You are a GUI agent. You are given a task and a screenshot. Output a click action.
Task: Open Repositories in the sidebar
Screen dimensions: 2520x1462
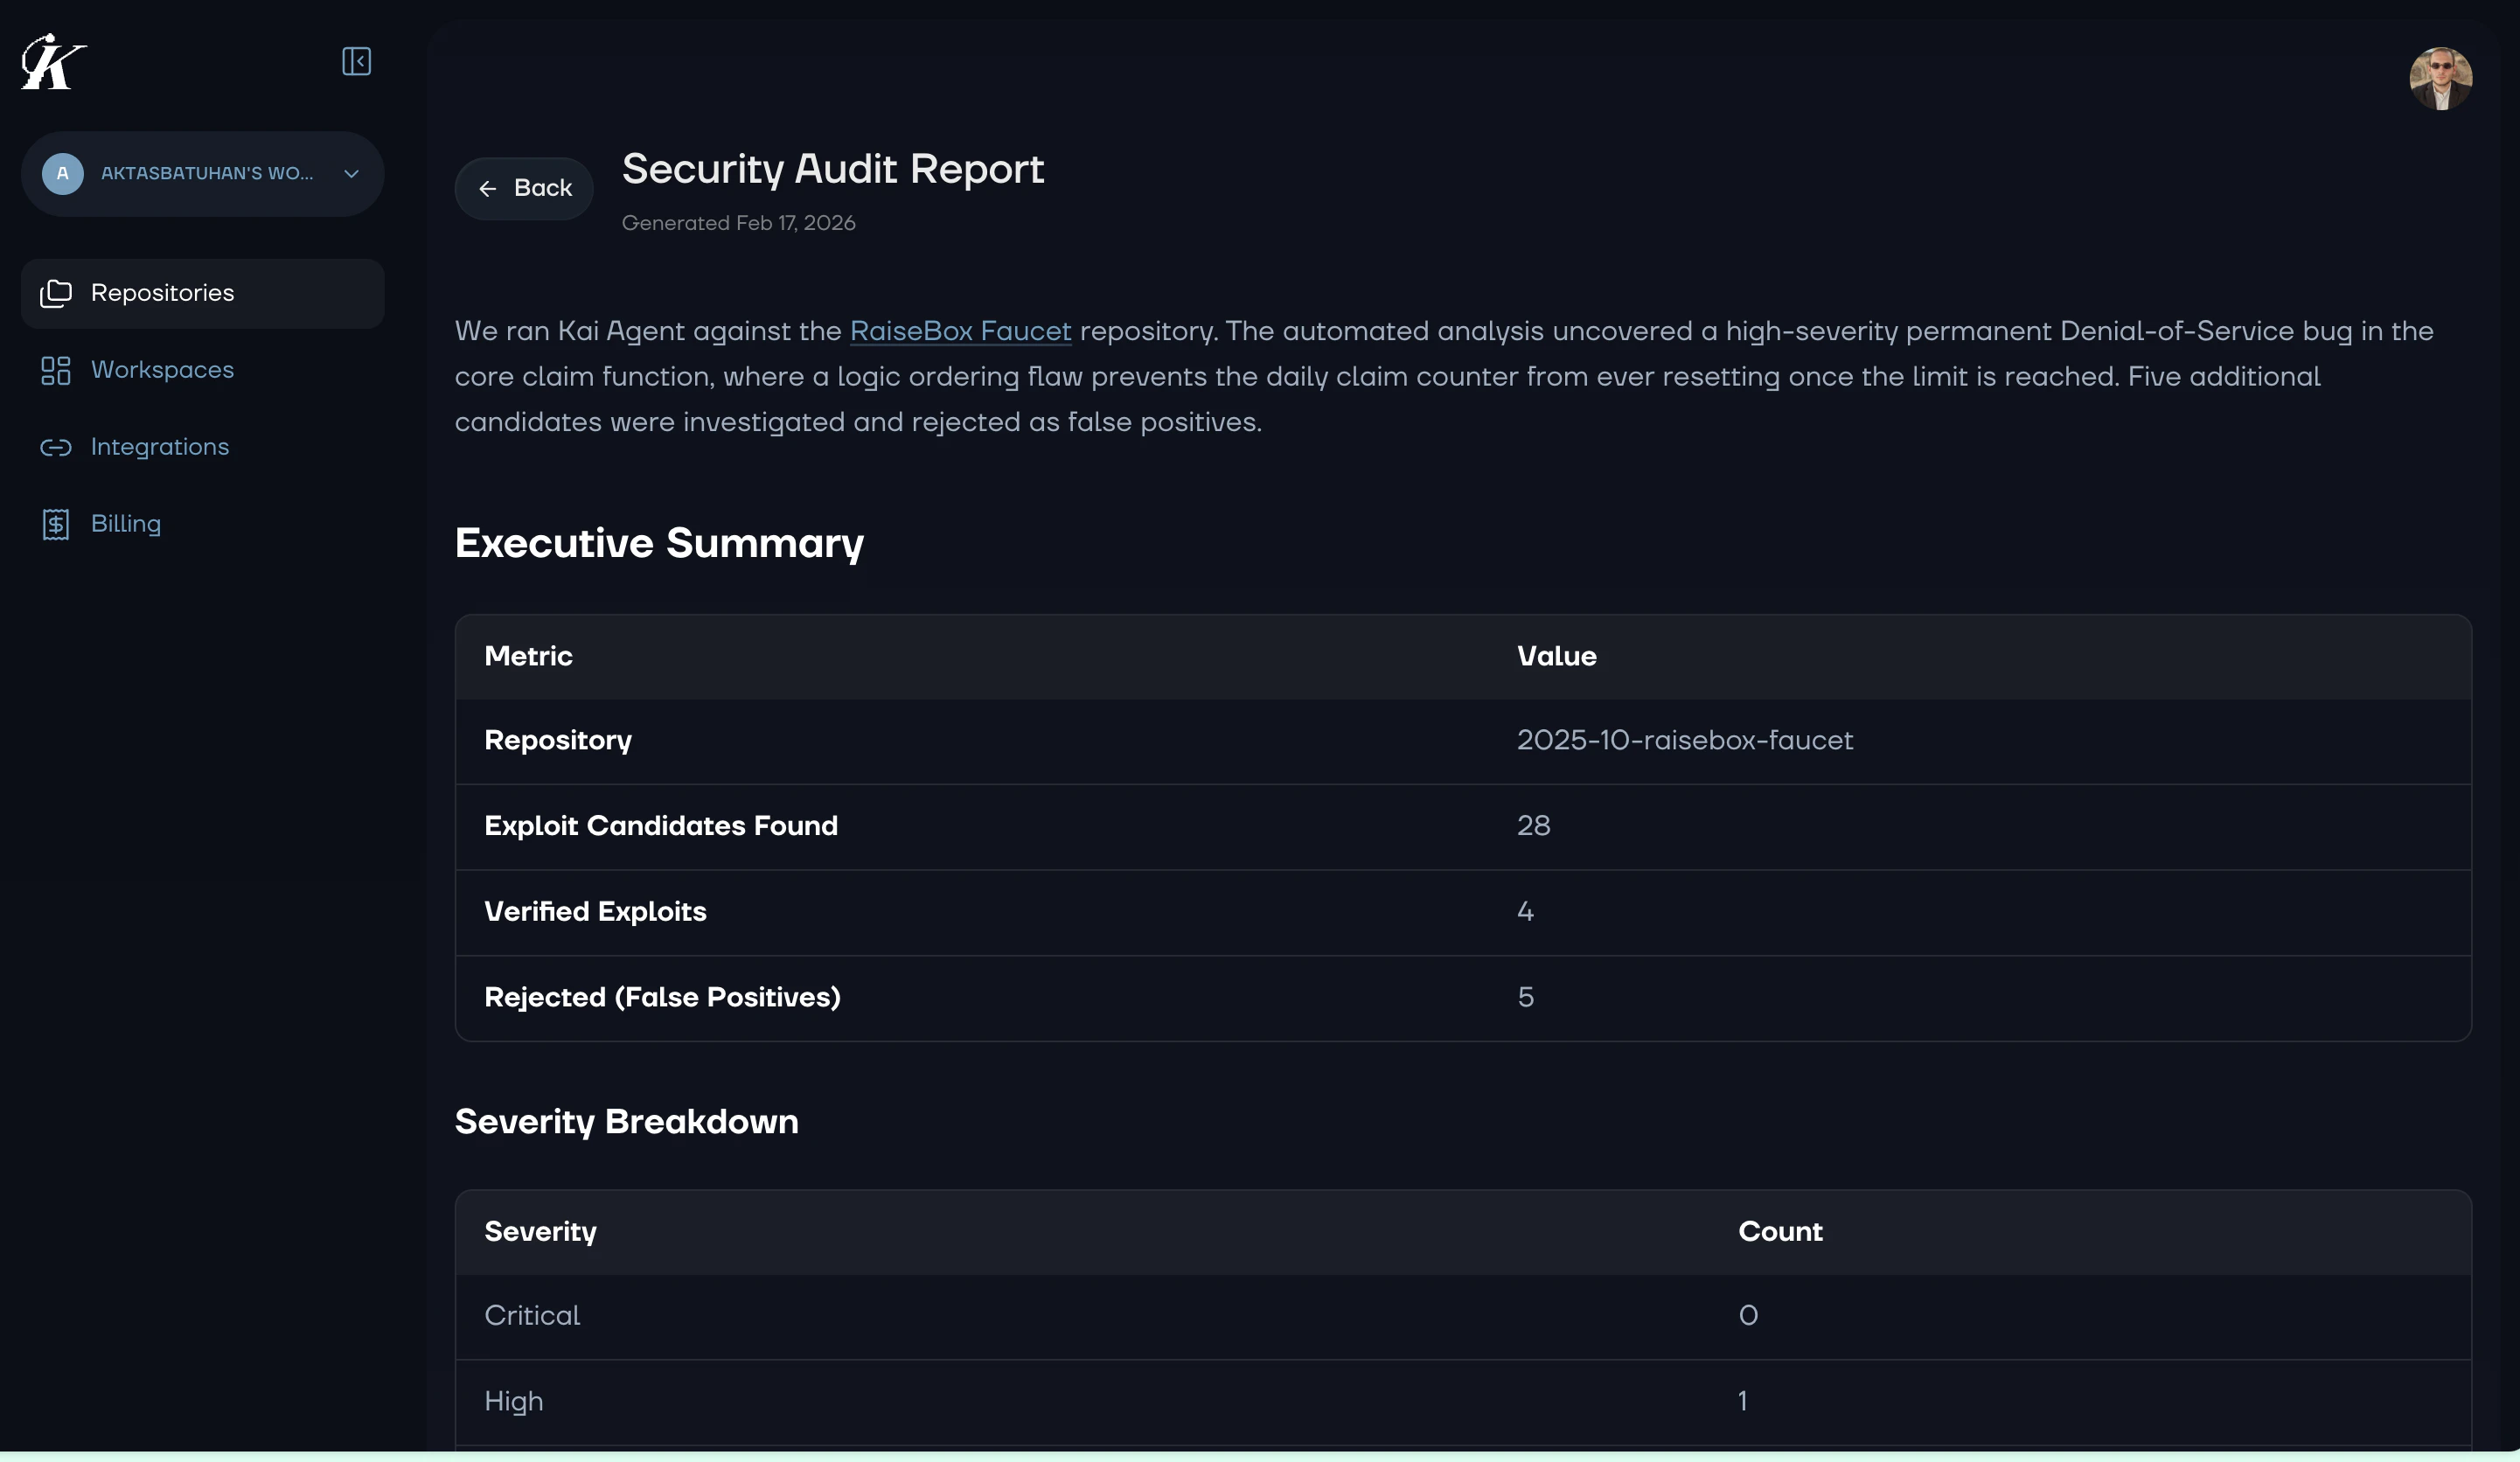(203, 293)
